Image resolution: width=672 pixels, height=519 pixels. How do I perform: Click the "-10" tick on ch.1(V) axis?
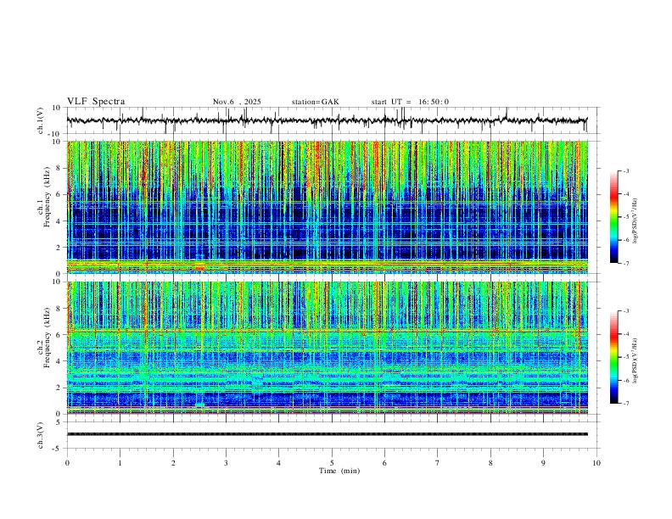point(54,134)
